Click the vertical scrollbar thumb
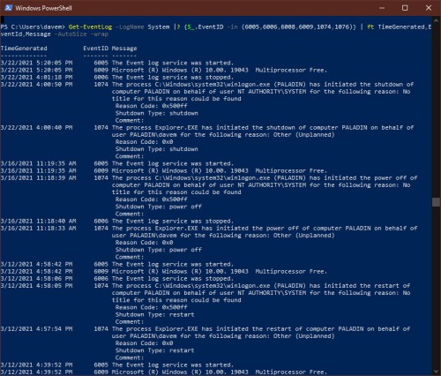441x376 pixels. tap(437, 202)
